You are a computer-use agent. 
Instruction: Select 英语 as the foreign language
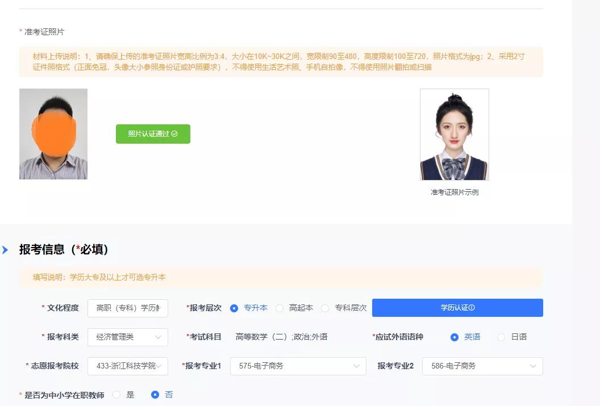click(x=455, y=337)
